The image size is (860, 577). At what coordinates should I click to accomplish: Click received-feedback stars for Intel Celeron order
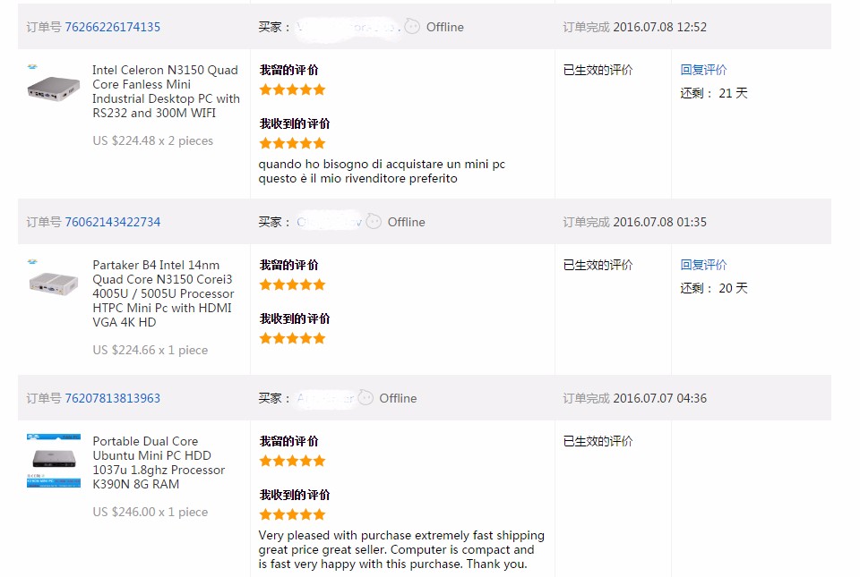292,143
